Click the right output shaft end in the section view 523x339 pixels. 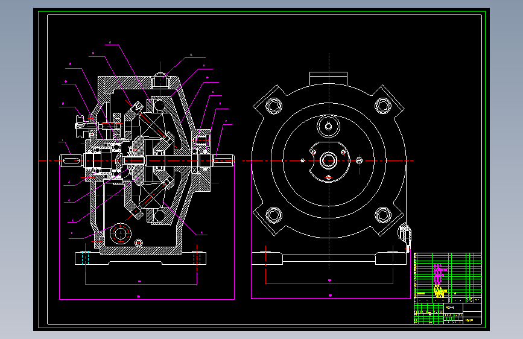[224, 160]
